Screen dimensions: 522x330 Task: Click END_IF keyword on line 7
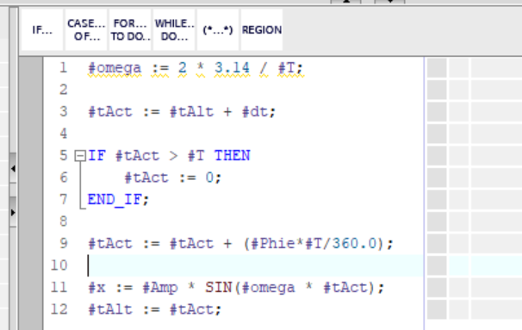115,200
